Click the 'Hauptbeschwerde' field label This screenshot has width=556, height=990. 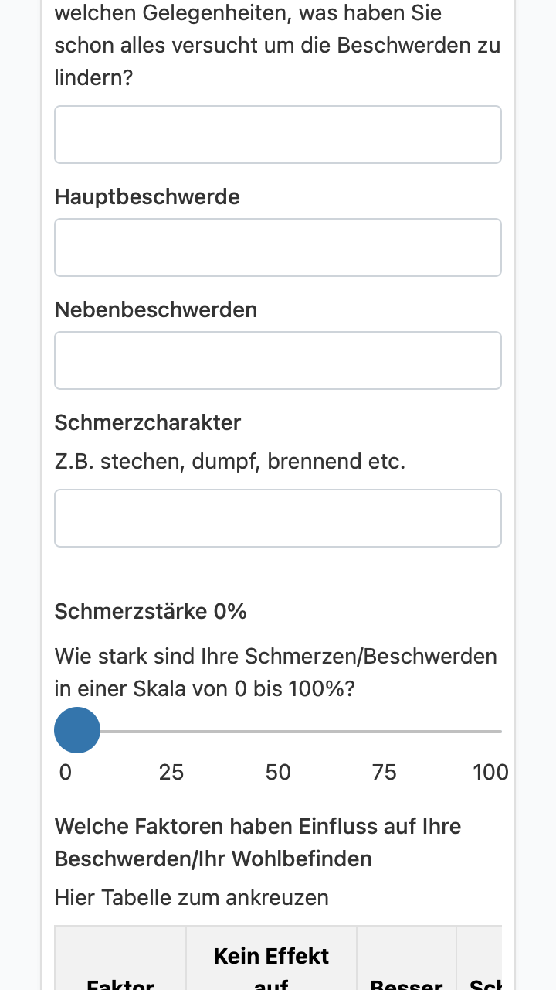pos(147,196)
